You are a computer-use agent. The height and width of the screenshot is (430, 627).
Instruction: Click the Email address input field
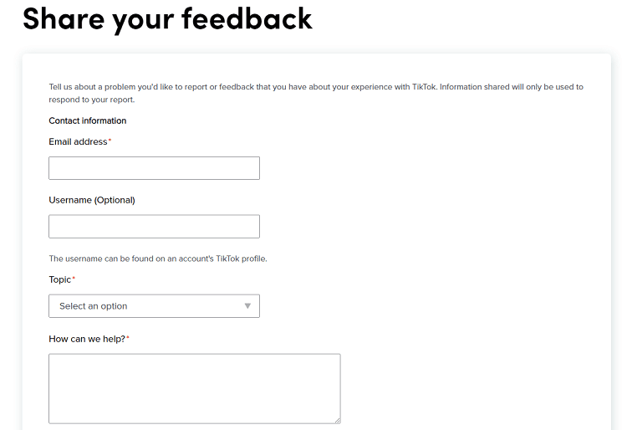coord(154,168)
